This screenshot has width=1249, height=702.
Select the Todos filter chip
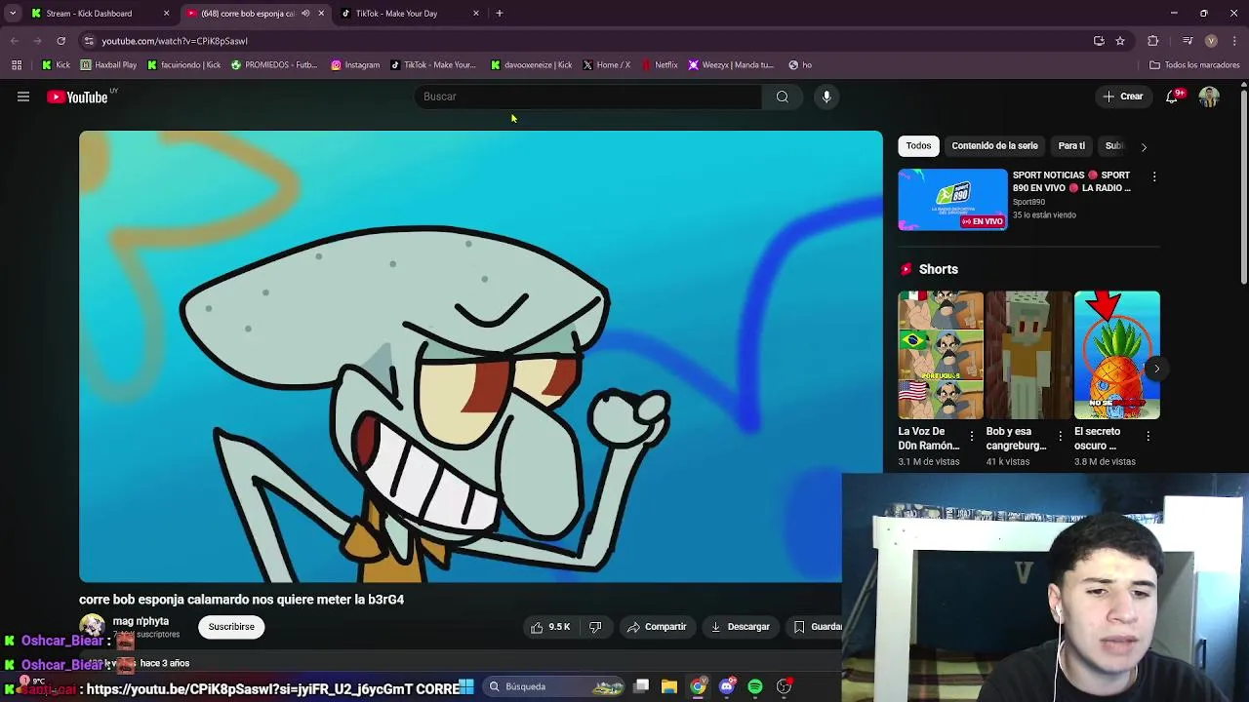click(918, 146)
